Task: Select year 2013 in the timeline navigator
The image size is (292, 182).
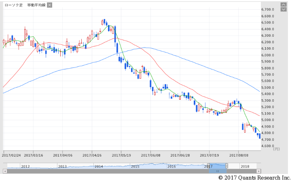Action: [62, 166]
